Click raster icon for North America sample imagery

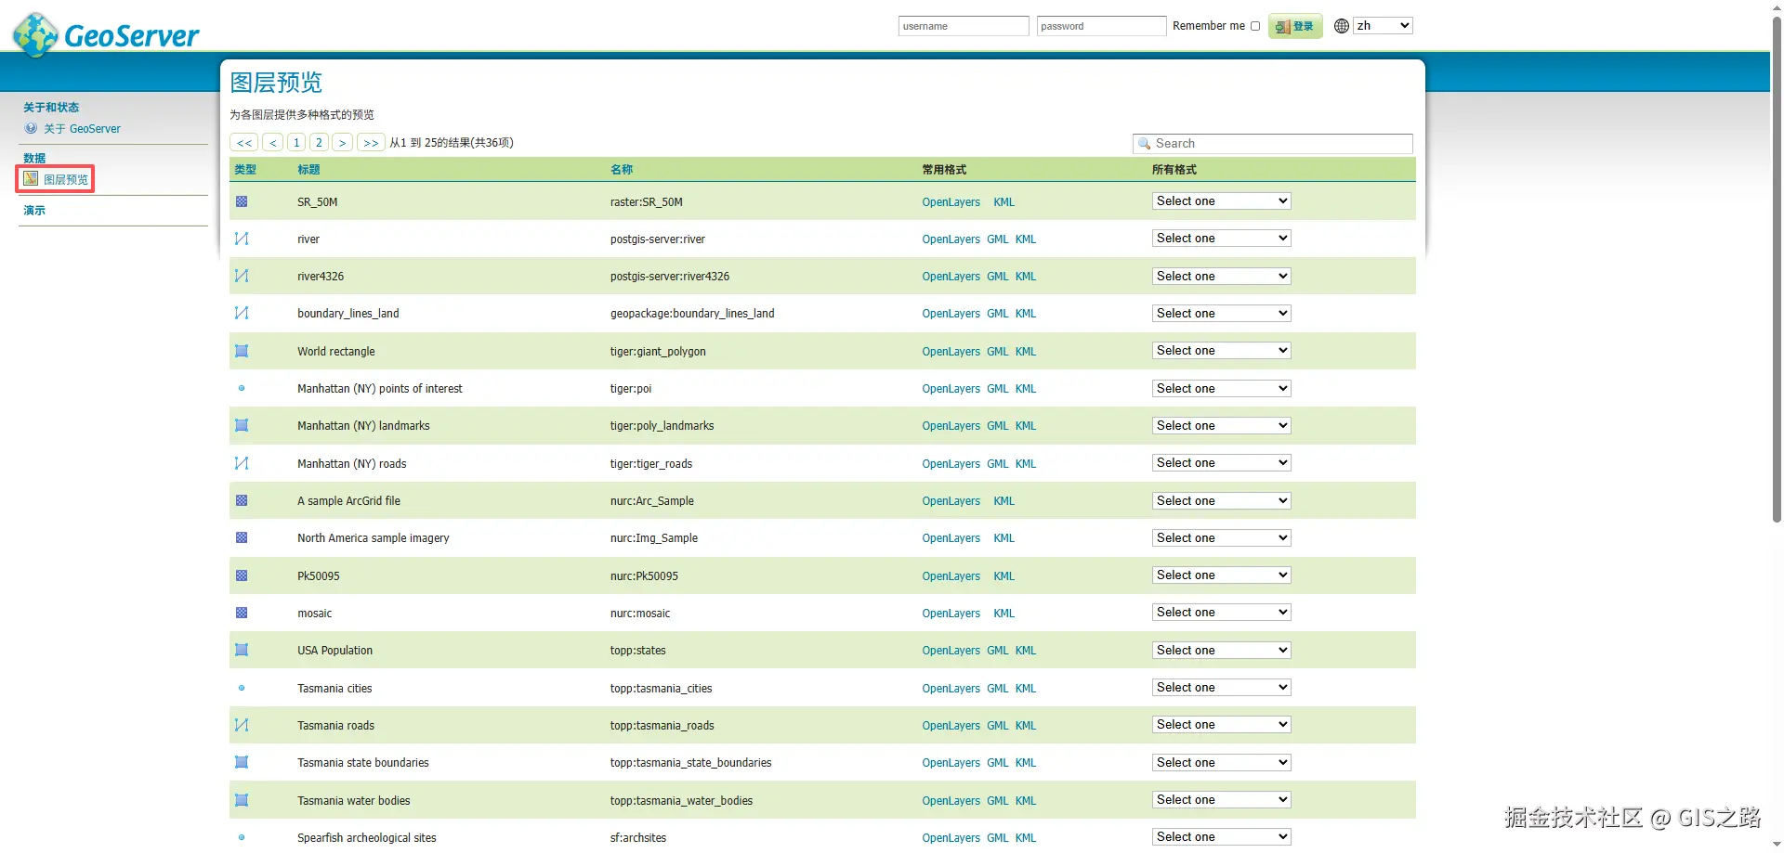[242, 537]
